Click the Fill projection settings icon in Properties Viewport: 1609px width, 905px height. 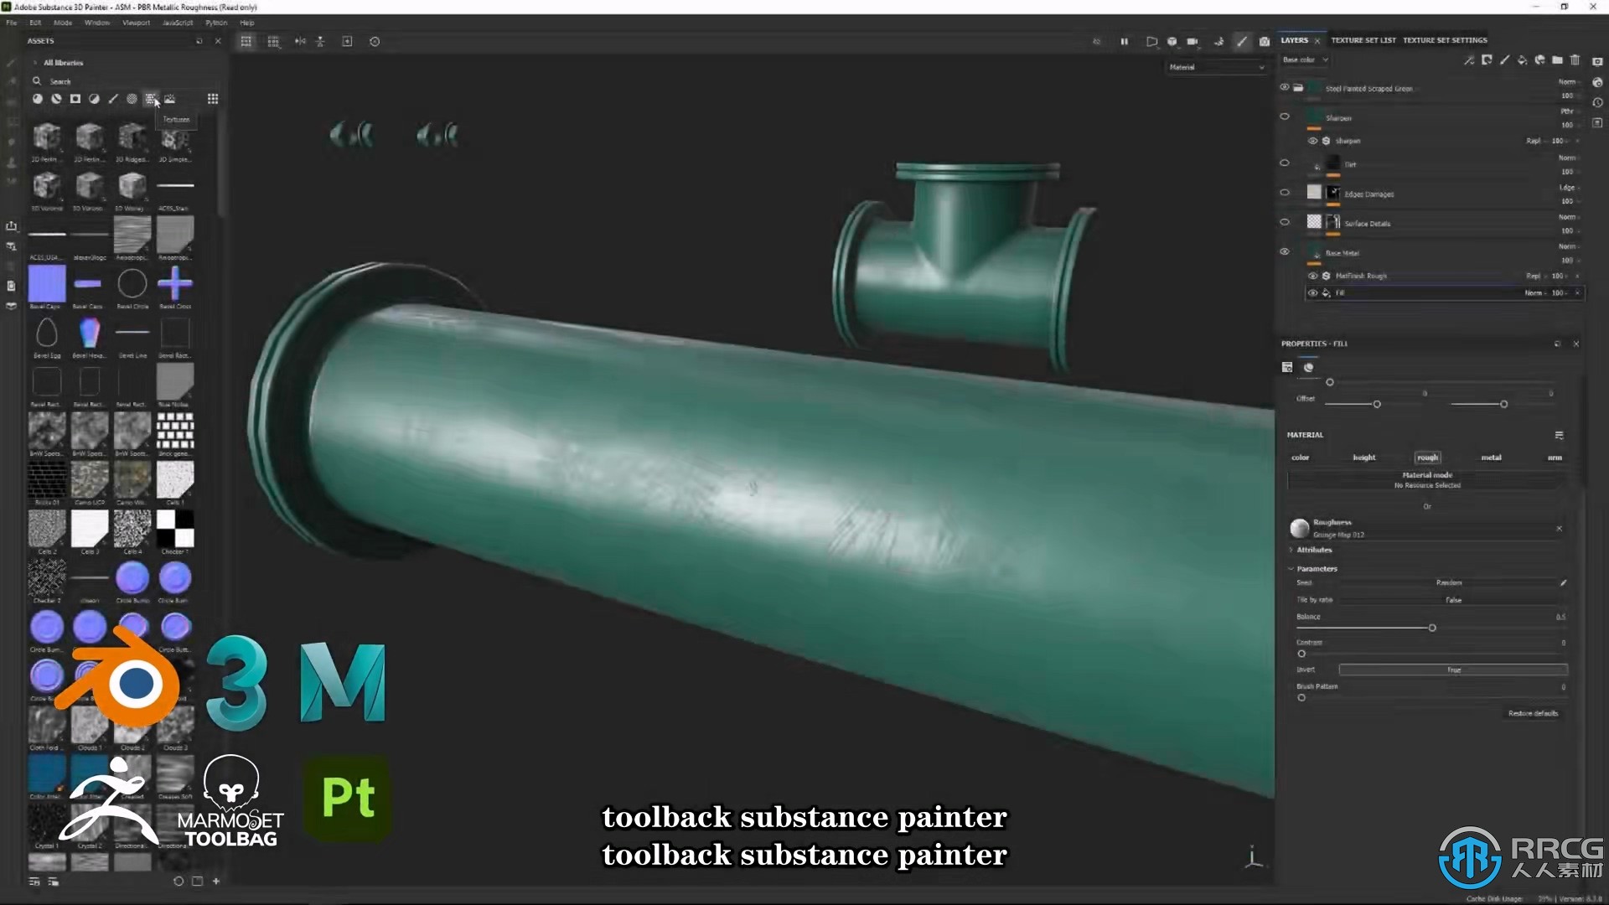[x=1287, y=367]
